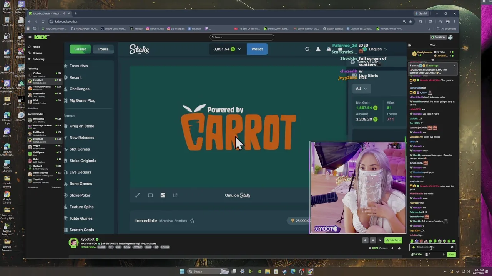Open Only on Stake category
Viewport: 492px width, 276px height.
[81, 126]
